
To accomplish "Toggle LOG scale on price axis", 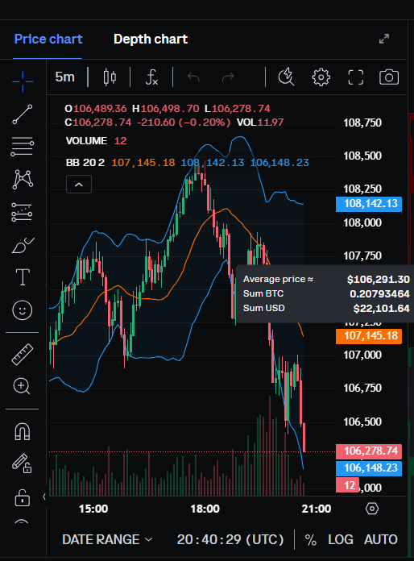I will click(341, 539).
